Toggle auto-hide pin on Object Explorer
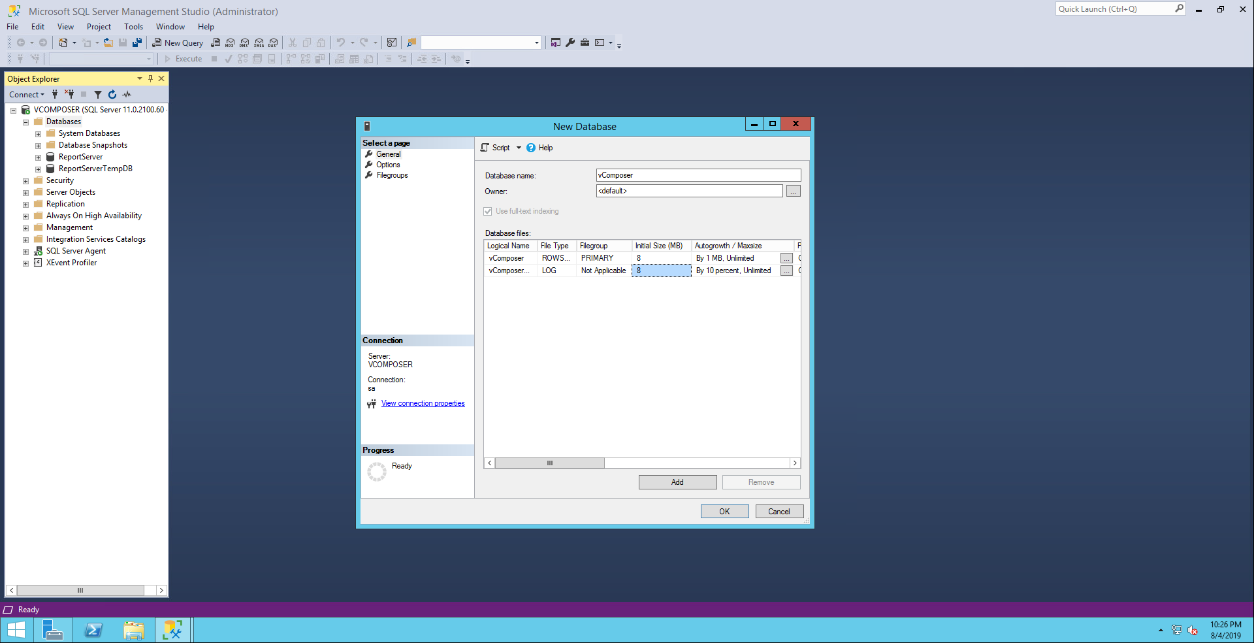This screenshot has height=643, width=1254. (x=150, y=78)
